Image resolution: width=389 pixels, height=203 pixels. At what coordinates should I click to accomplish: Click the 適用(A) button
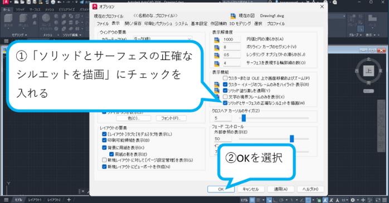pos(280,189)
